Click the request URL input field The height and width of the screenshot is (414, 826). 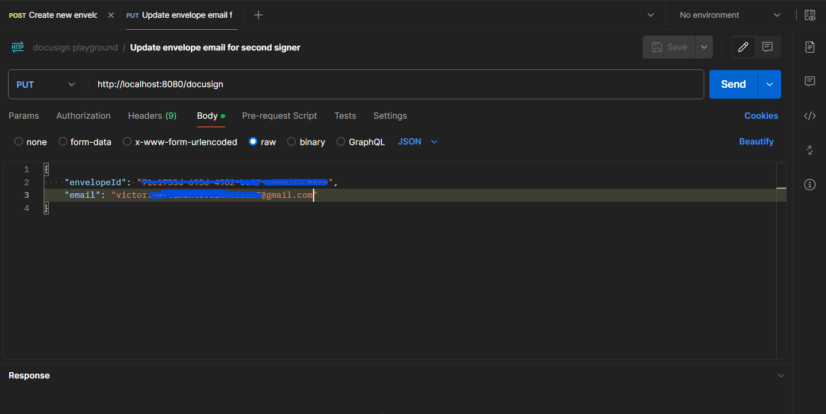coord(396,84)
